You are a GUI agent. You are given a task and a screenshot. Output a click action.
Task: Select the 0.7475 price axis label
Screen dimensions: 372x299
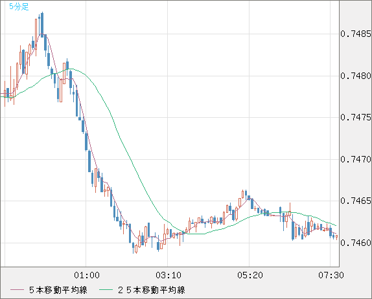(x=356, y=117)
